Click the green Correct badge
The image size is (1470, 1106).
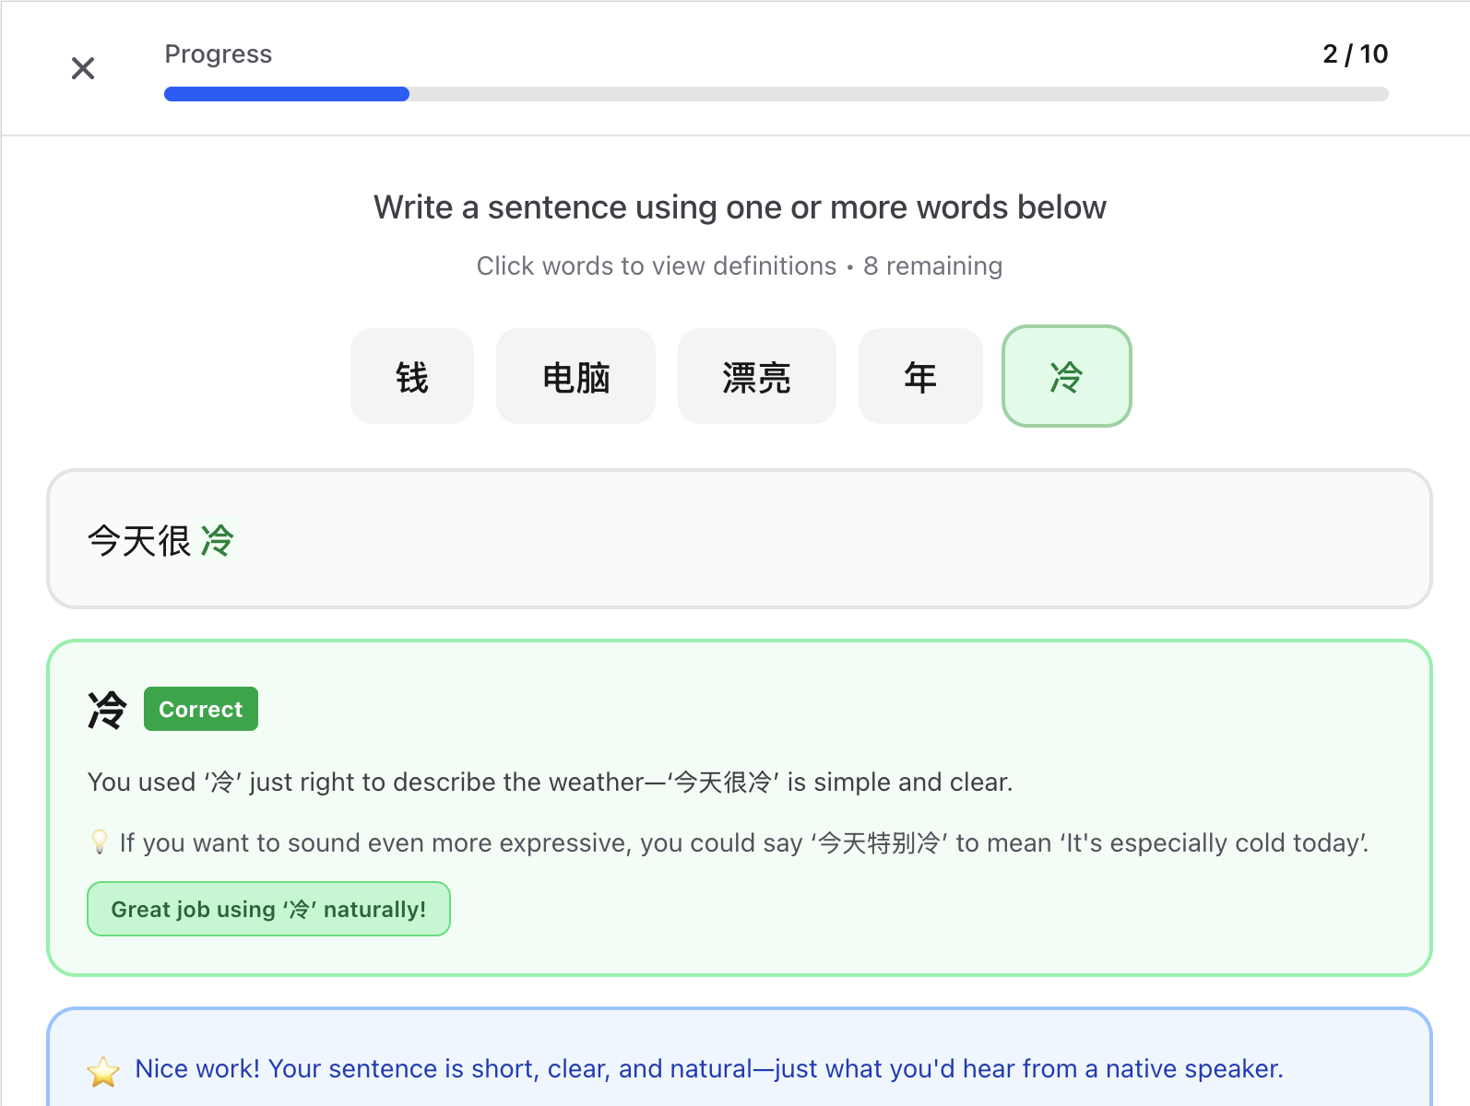(201, 710)
